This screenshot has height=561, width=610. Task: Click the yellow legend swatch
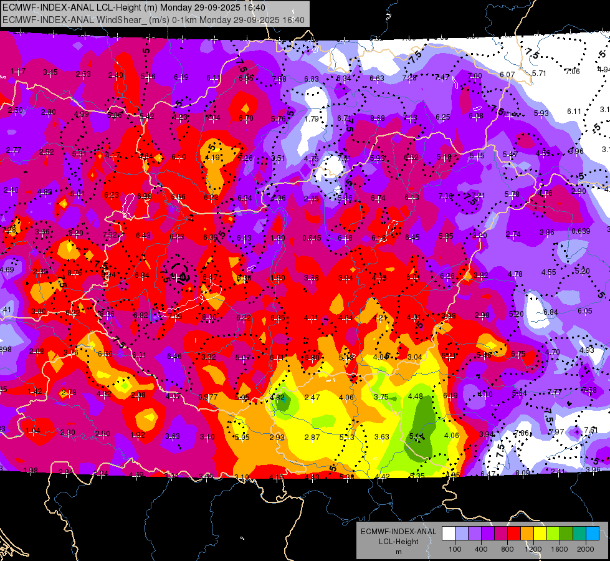point(540,533)
